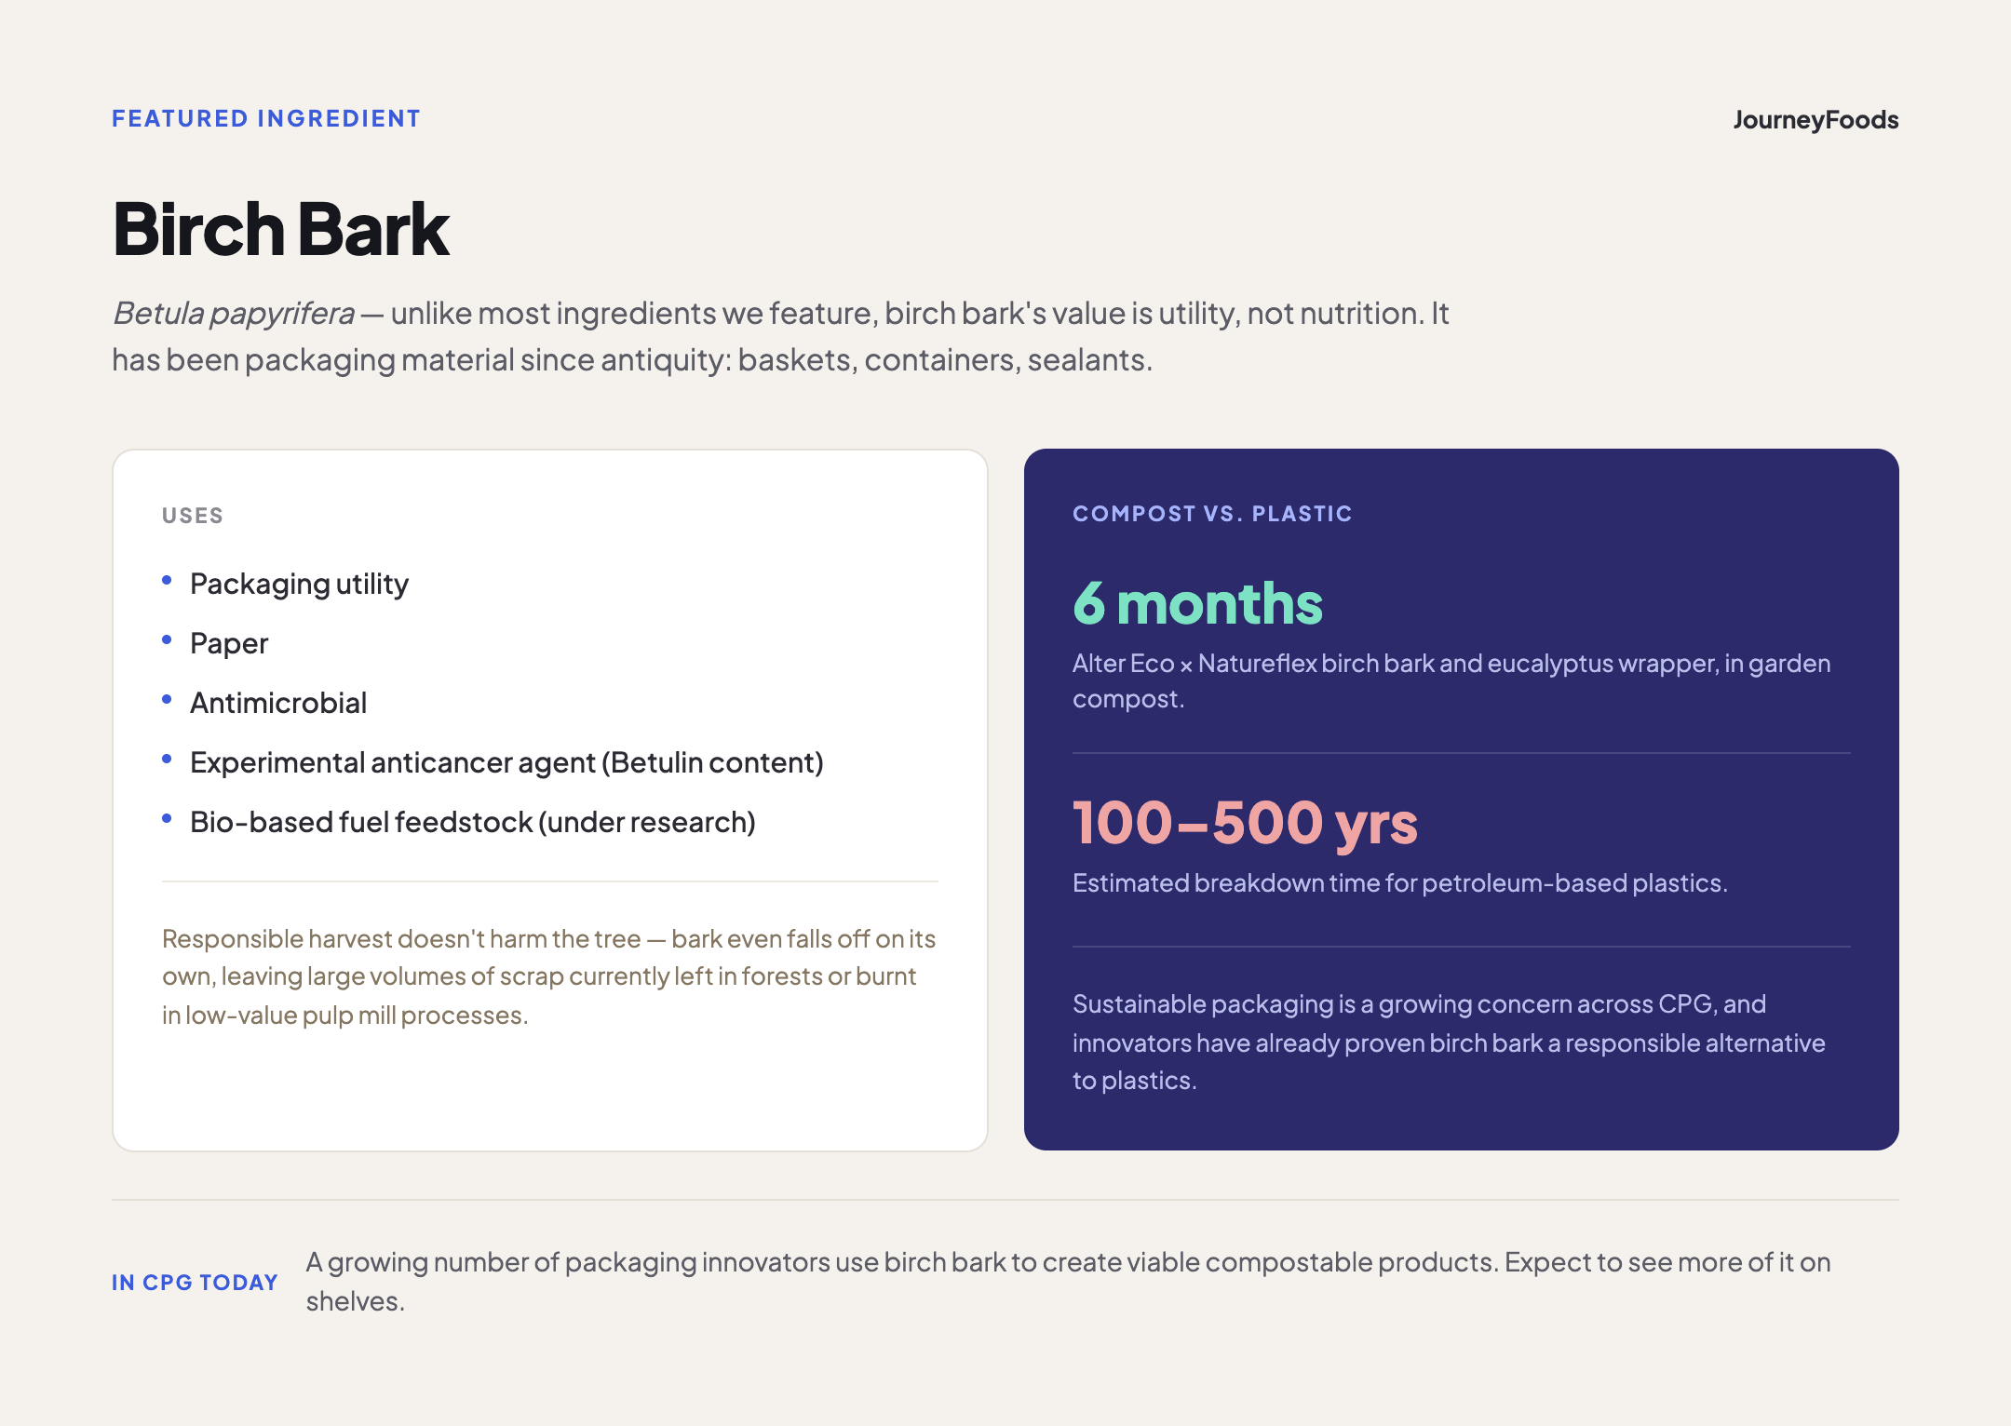Image resolution: width=2011 pixels, height=1426 pixels.
Task: Click Experimental anticancer agent list item
Action: point(506,762)
